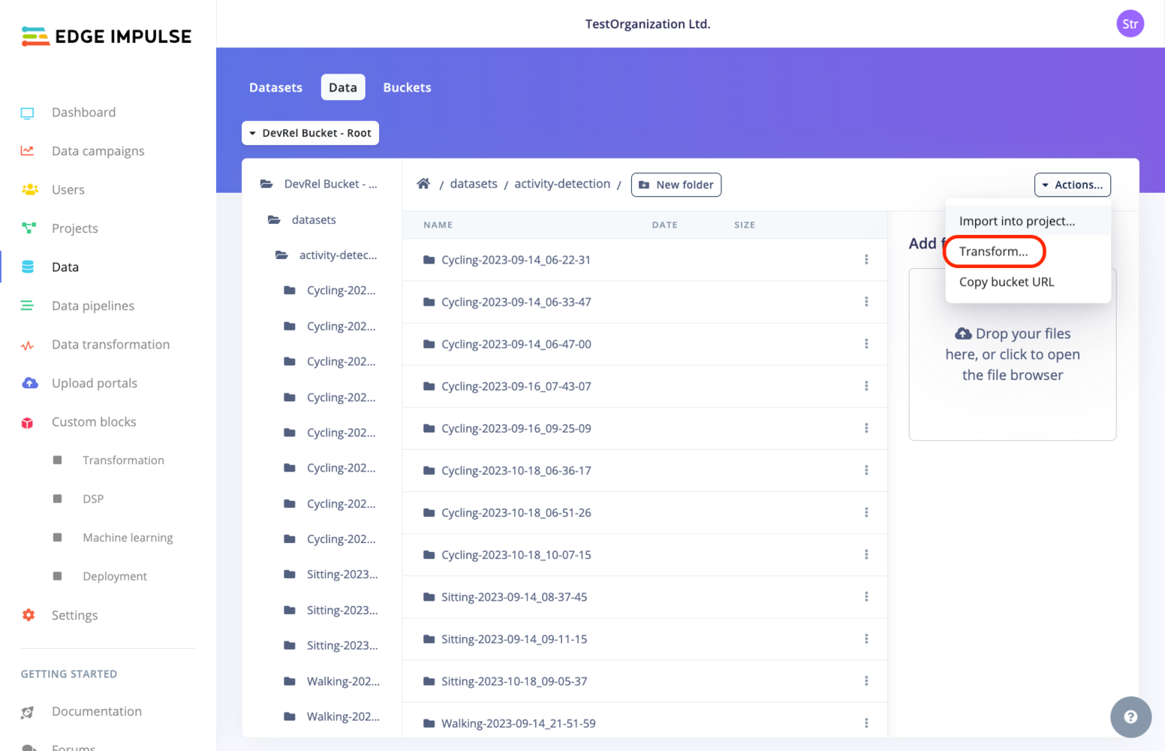Screen dimensions: 1165x751
Task: Collapse the activity-detec... tree folder
Action: (x=282, y=255)
